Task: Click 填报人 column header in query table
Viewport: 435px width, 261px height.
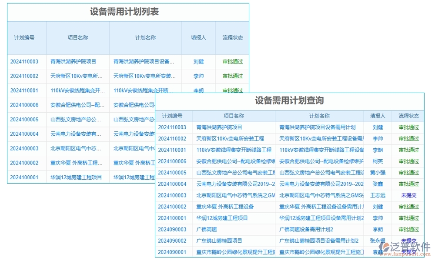Action: 378,116
